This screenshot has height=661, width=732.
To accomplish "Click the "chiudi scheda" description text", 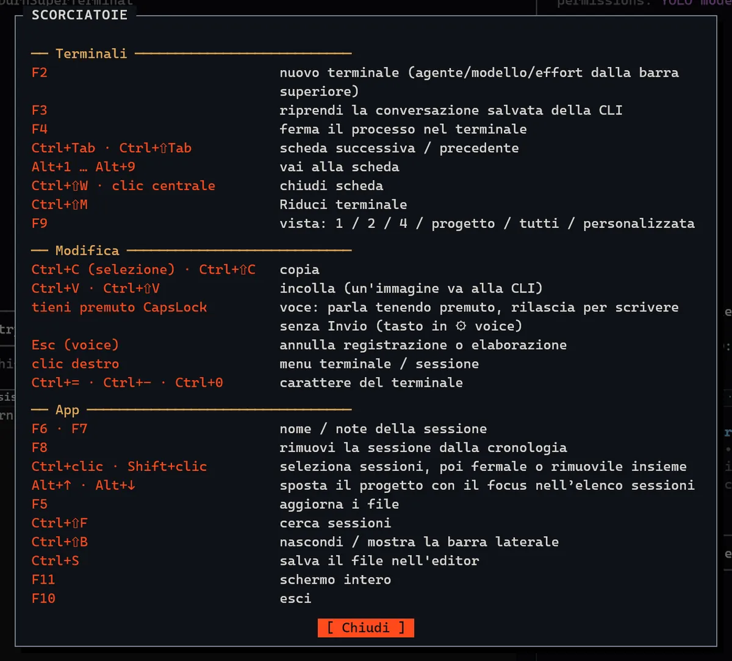I will pos(331,186).
